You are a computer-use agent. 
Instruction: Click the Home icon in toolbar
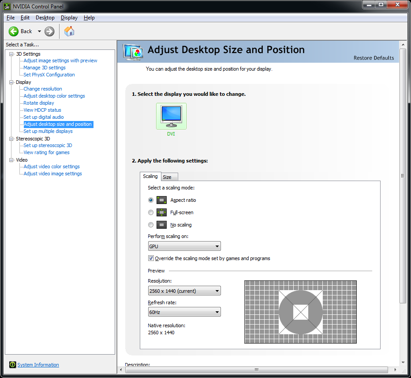click(x=69, y=31)
